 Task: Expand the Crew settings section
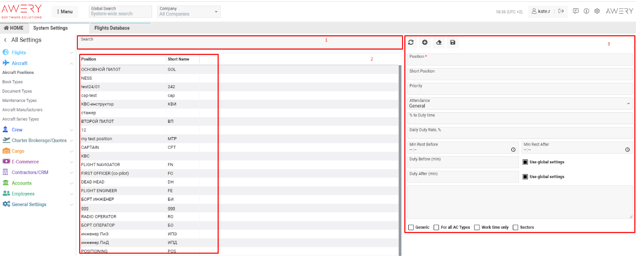click(x=17, y=130)
